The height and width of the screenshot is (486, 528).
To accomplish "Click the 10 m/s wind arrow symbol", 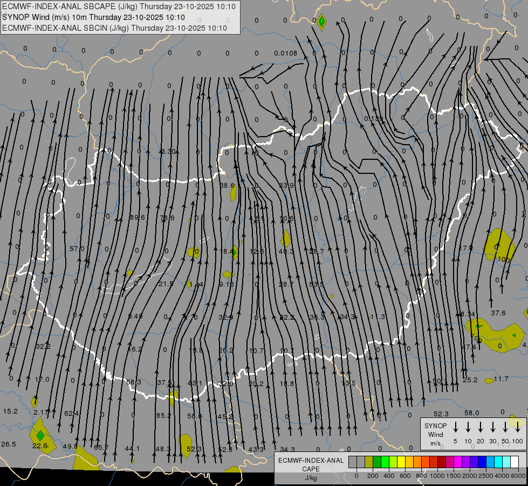I will [468, 427].
